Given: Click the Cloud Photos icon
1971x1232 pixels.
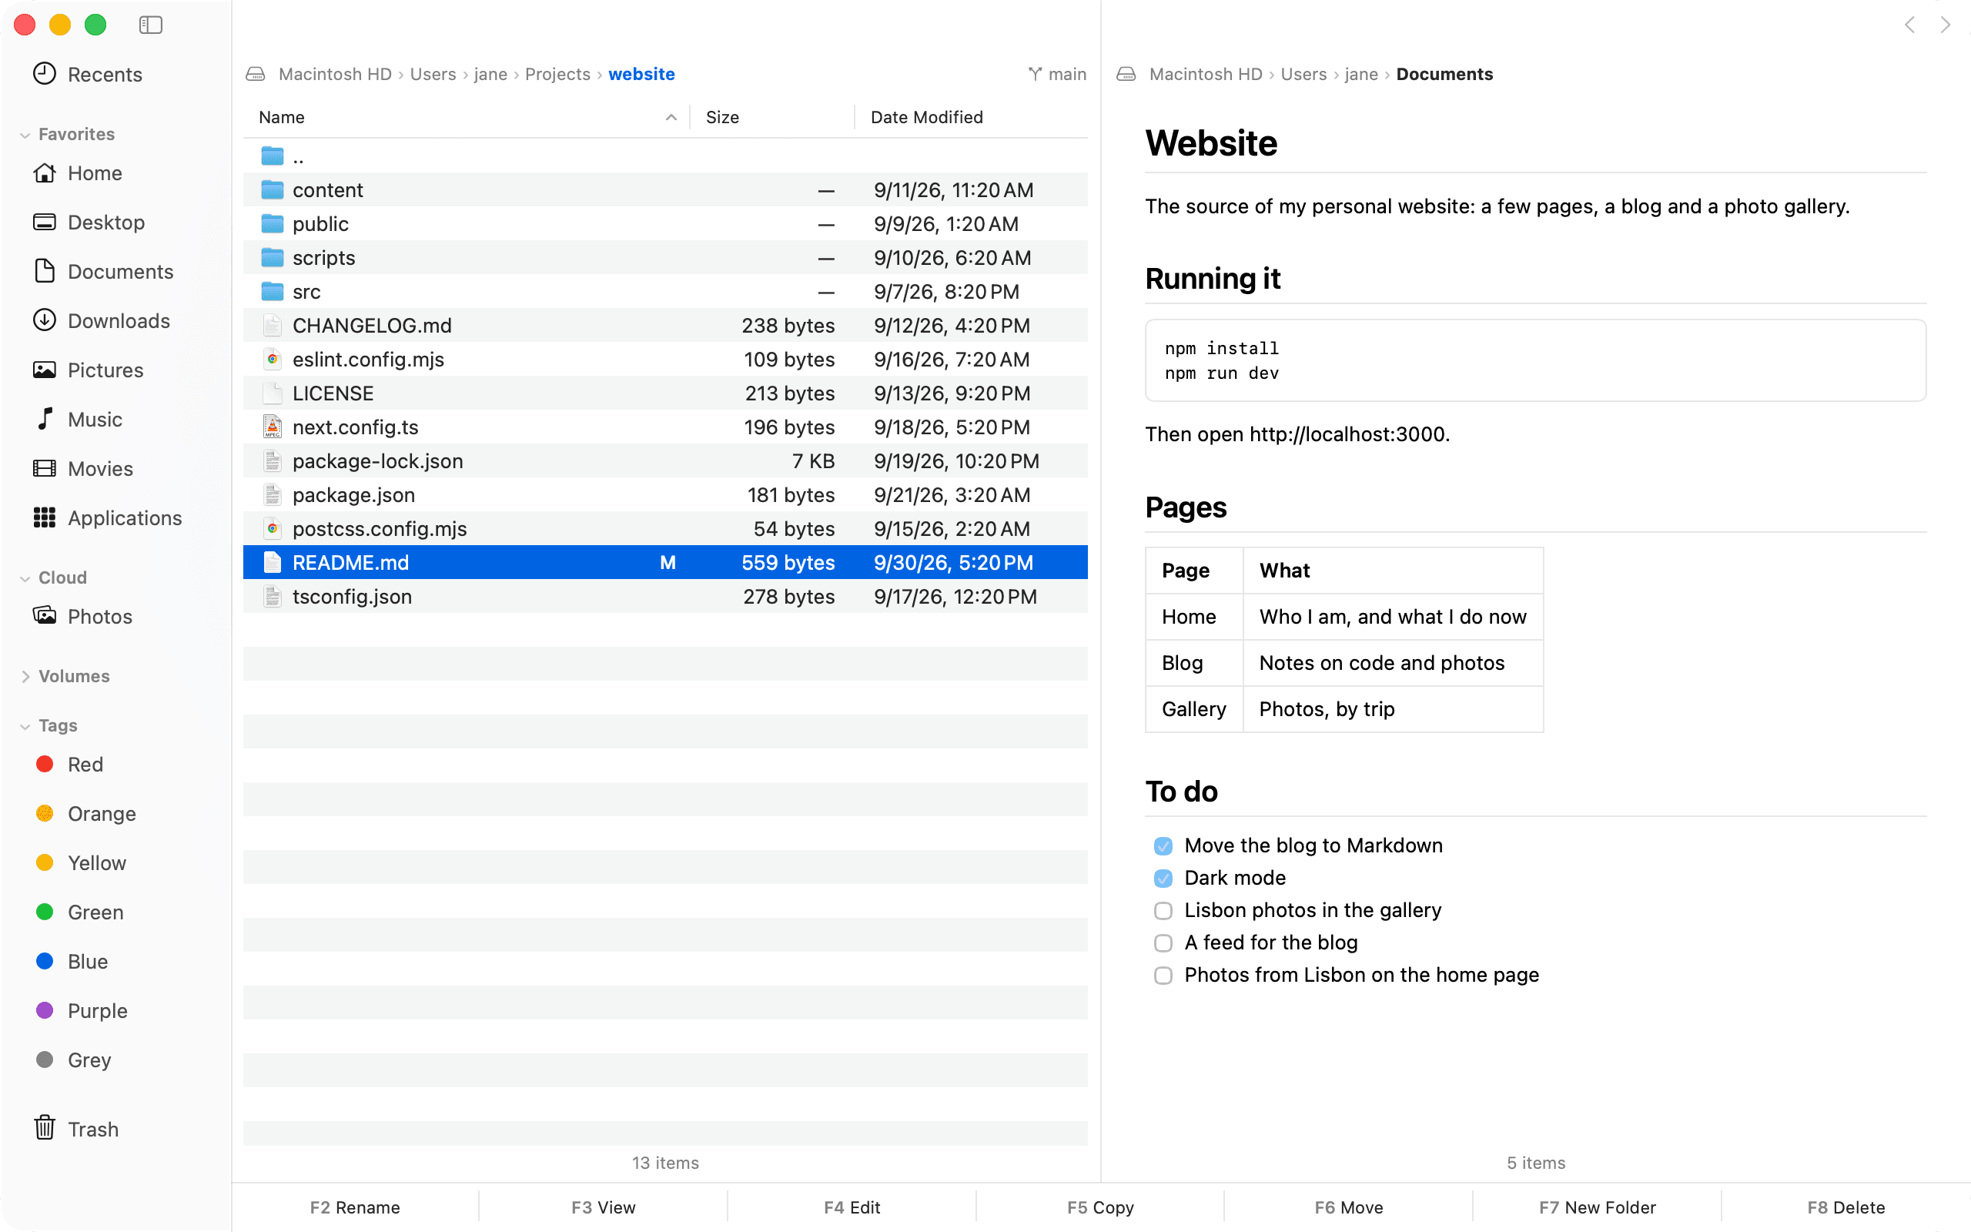Looking at the screenshot, I should 44,616.
